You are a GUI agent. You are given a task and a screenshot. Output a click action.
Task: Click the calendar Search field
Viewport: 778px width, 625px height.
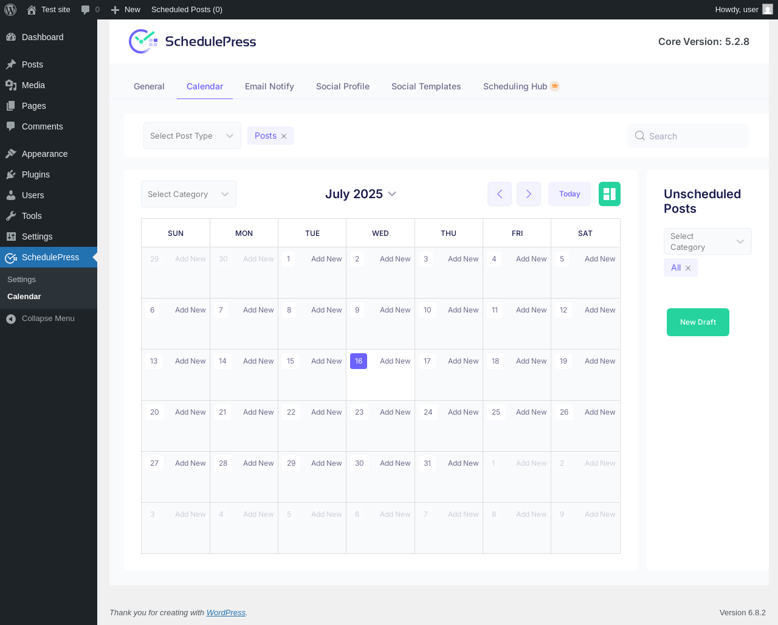tap(688, 136)
